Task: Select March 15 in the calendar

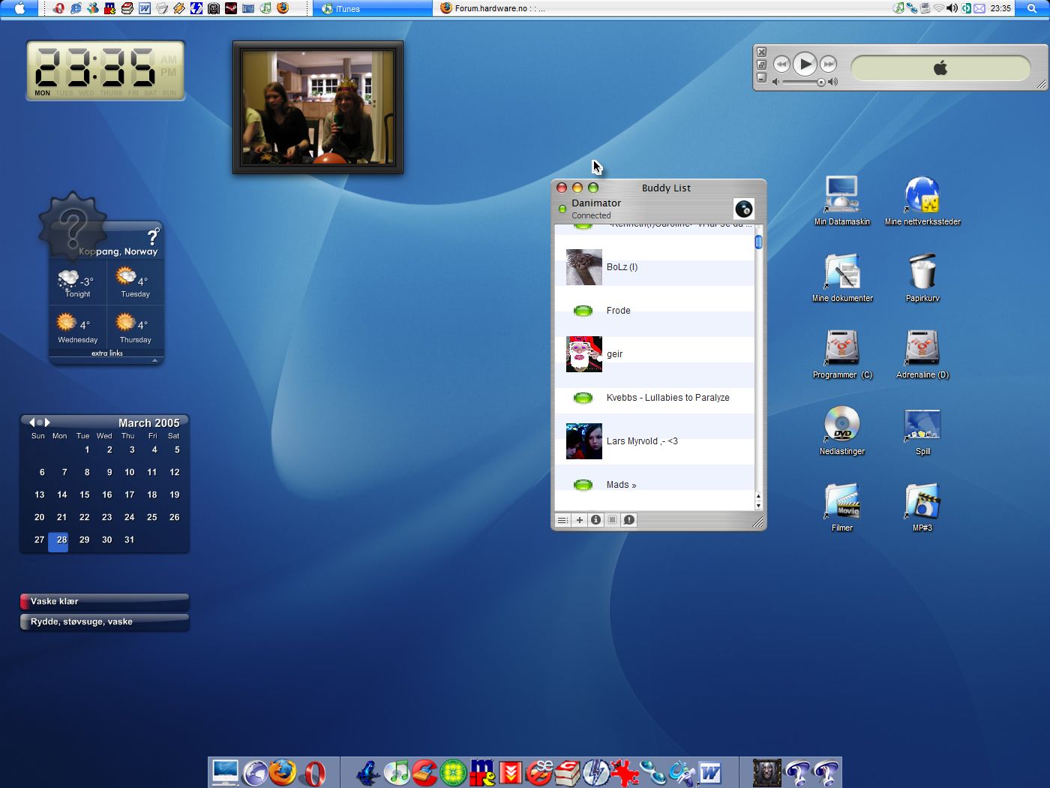Action: [85, 495]
